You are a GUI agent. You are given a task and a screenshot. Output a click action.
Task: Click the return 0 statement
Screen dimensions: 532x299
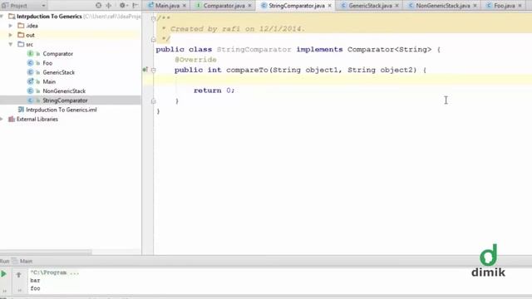click(x=214, y=91)
